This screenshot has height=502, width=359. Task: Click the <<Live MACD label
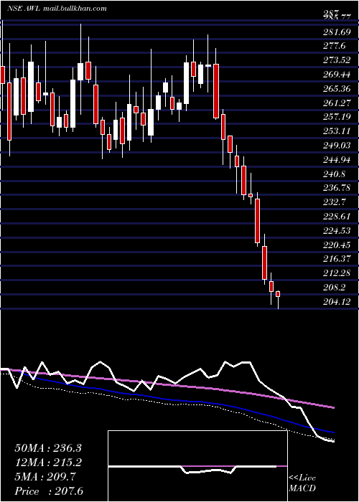tap(302, 483)
